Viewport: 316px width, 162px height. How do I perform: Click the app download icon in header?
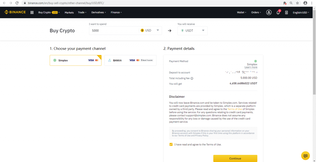(286, 13)
